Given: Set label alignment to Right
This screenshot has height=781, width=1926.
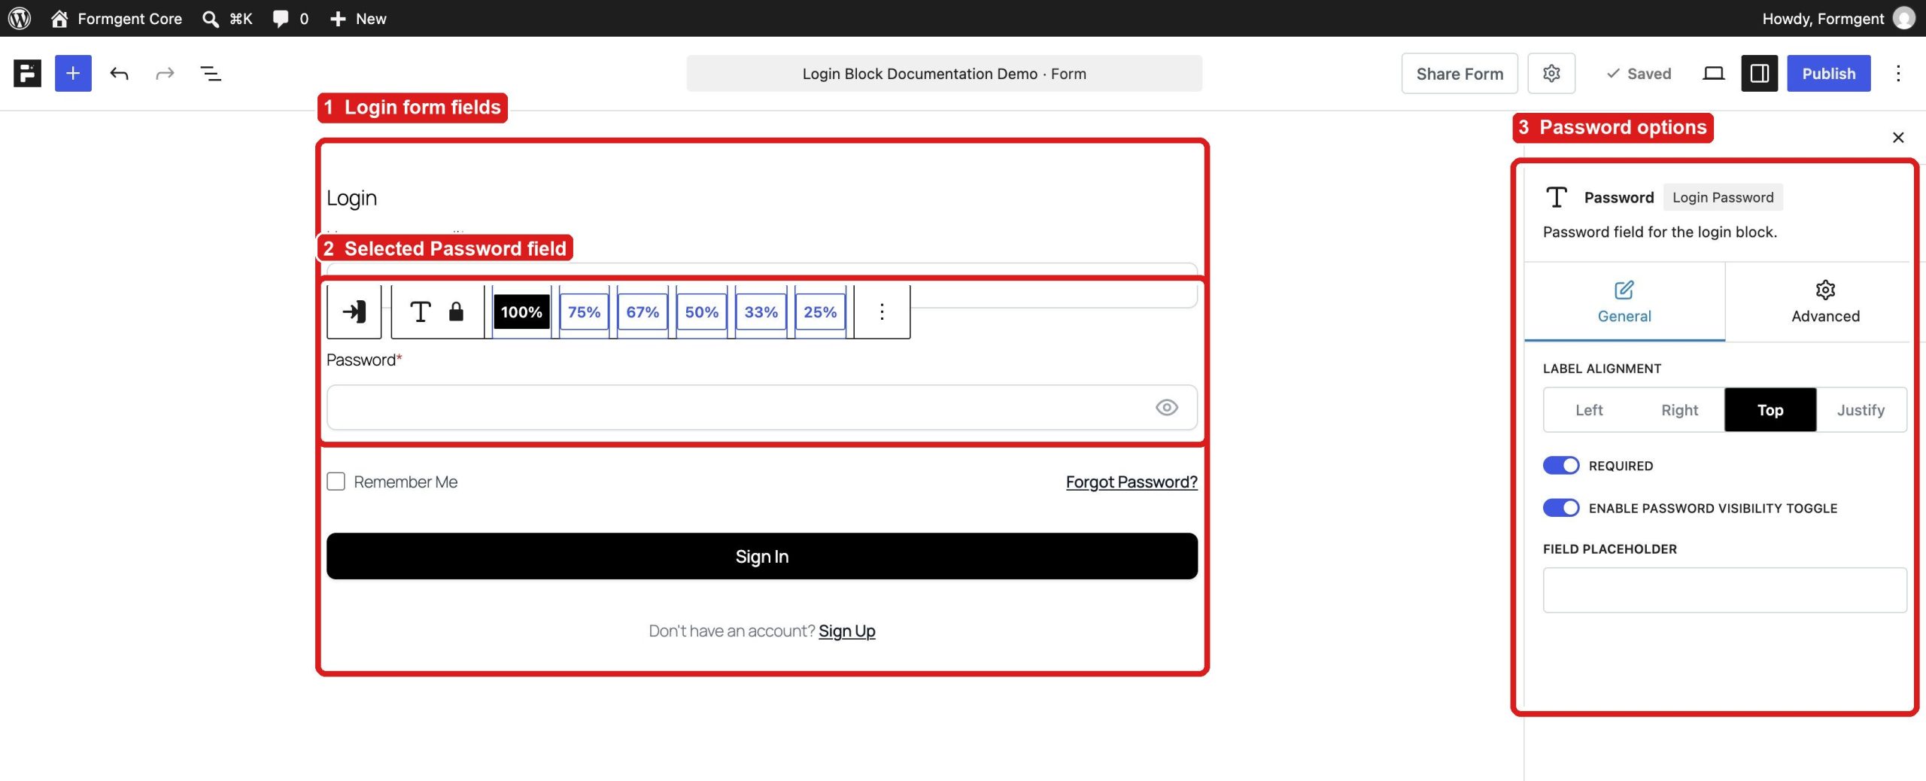Looking at the screenshot, I should (x=1679, y=410).
